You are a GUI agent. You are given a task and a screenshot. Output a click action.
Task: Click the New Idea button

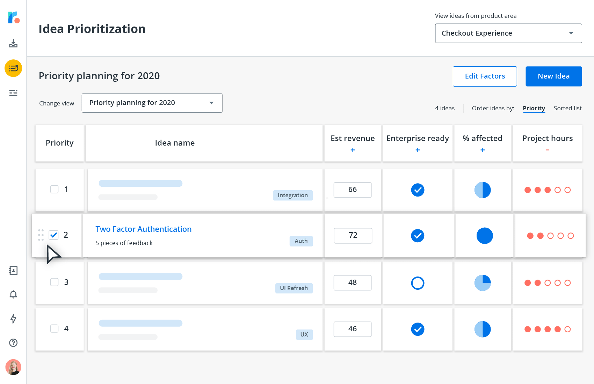pyautogui.click(x=554, y=76)
